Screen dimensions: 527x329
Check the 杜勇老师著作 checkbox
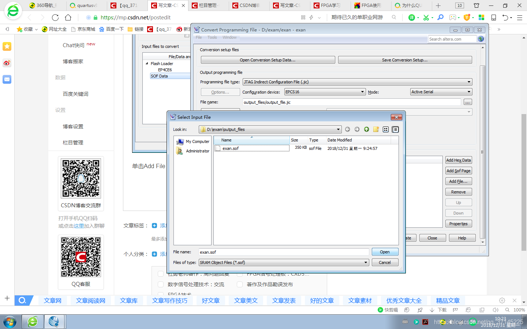point(161,273)
